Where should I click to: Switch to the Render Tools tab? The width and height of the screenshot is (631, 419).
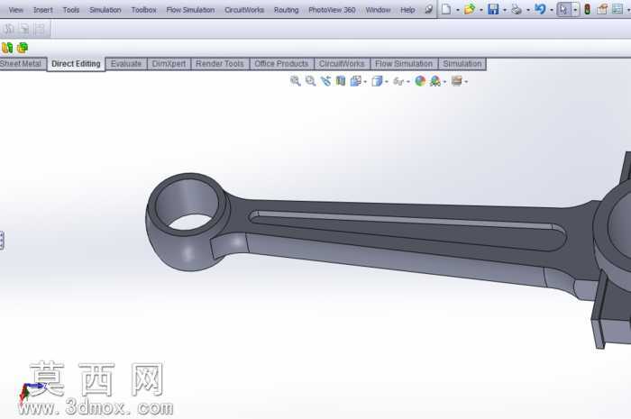(x=220, y=64)
